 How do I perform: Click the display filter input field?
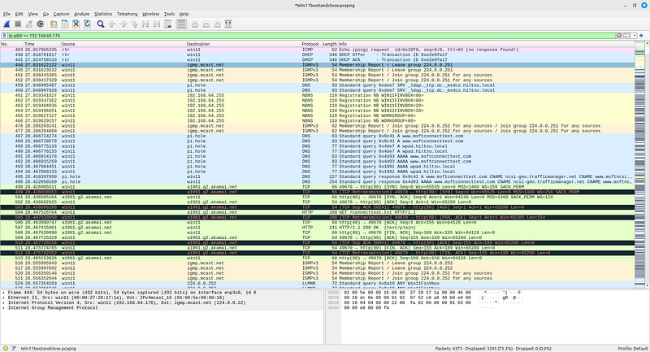(311, 36)
